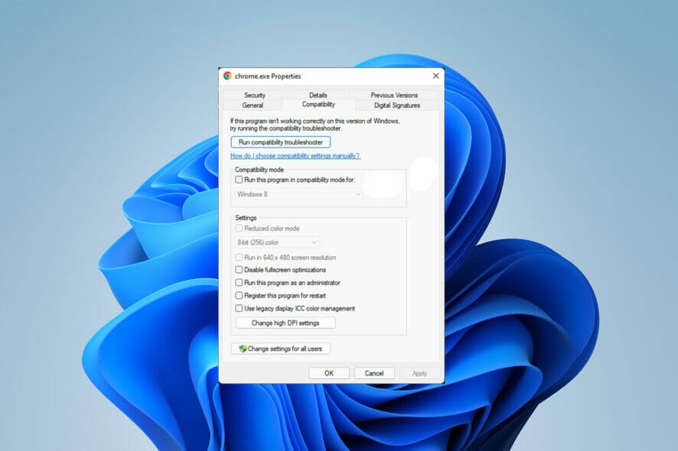This screenshot has height=451, width=678.
Task: Select the Digital Signatures tab
Action: pyautogui.click(x=397, y=105)
